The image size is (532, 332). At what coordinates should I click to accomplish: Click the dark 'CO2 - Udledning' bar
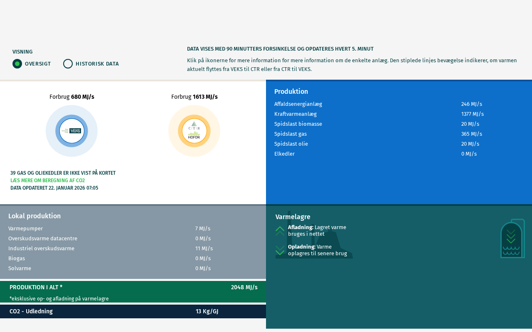133,311
